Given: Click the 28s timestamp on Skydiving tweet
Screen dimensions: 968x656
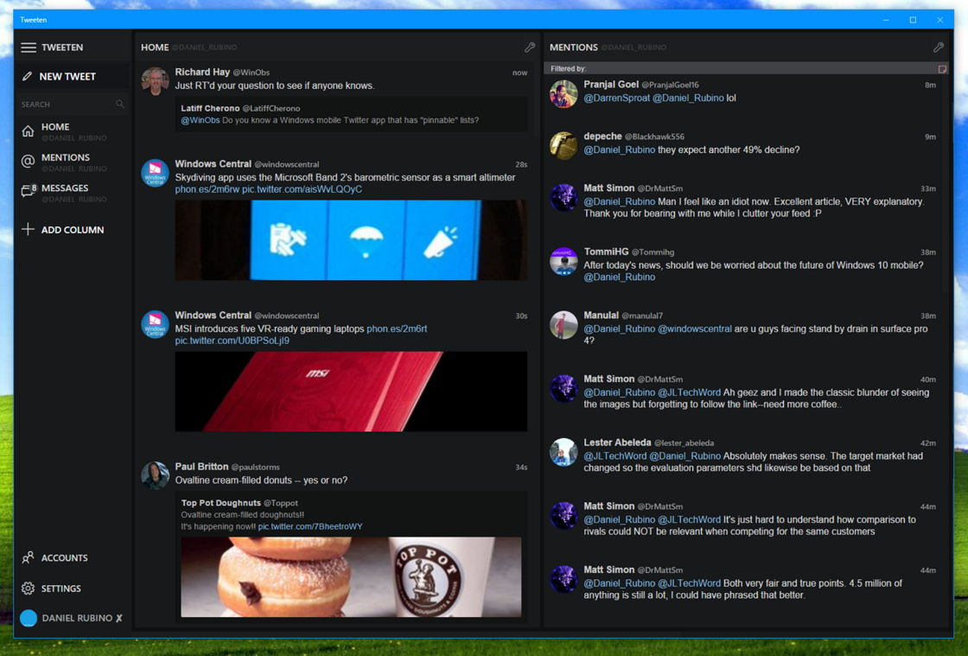Looking at the screenshot, I should 522,165.
